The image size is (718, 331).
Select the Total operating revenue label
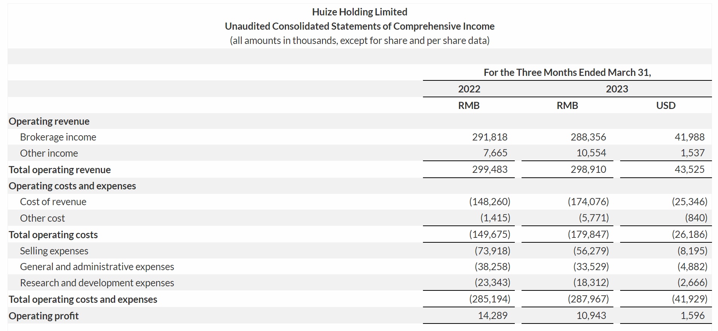[x=59, y=170]
